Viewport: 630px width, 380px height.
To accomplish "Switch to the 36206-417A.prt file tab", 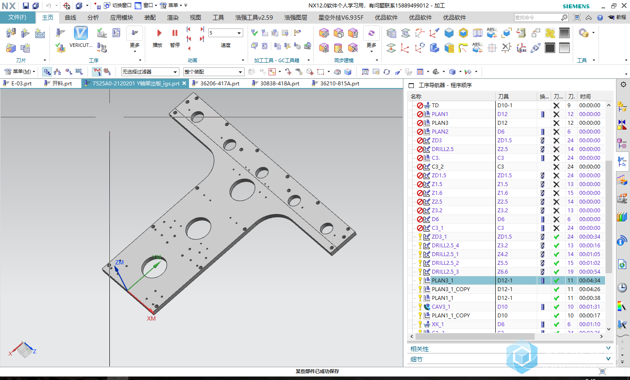I will (x=219, y=83).
